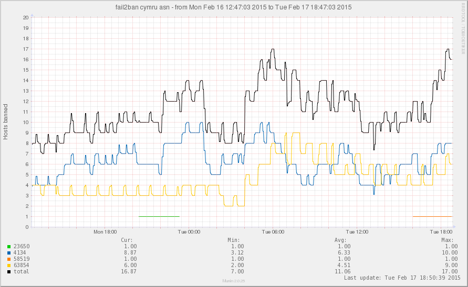This screenshot has height=287, width=468.
Task: Click the 'Max:' column header
Action: coord(446,240)
